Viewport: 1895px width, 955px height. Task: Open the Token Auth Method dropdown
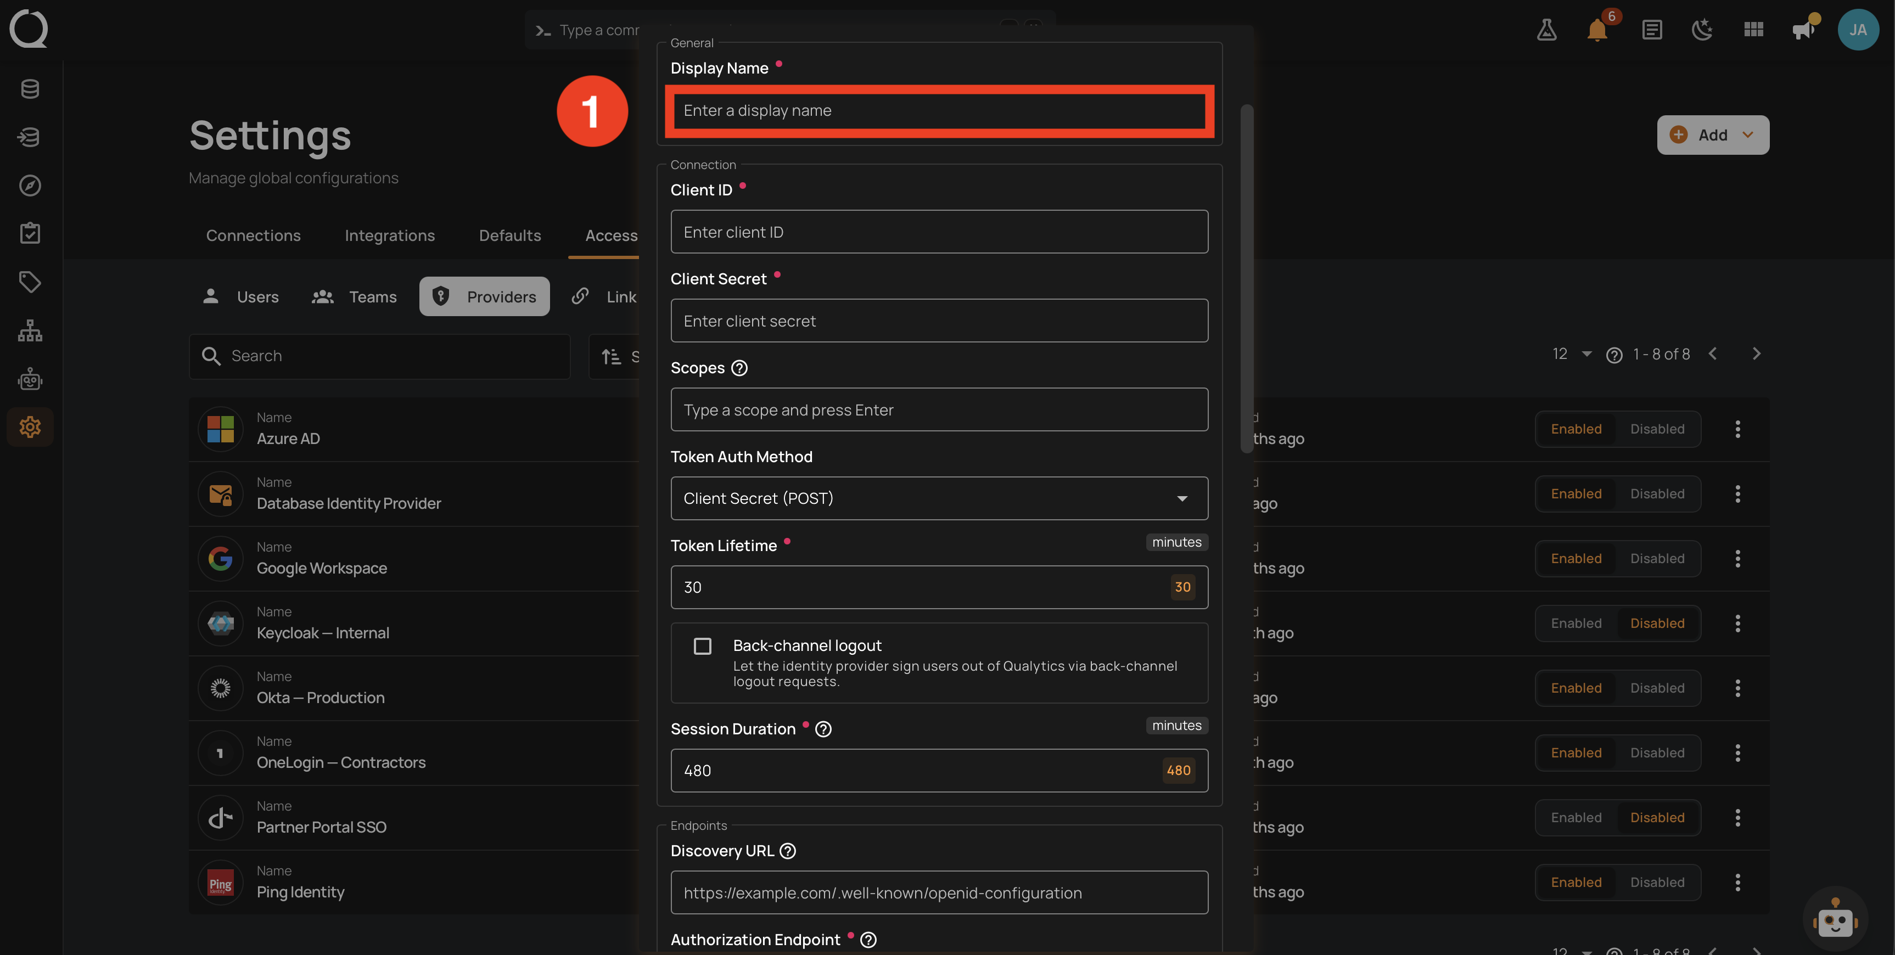939,498
